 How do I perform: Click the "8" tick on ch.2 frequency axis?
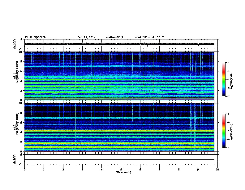(22, 113)
